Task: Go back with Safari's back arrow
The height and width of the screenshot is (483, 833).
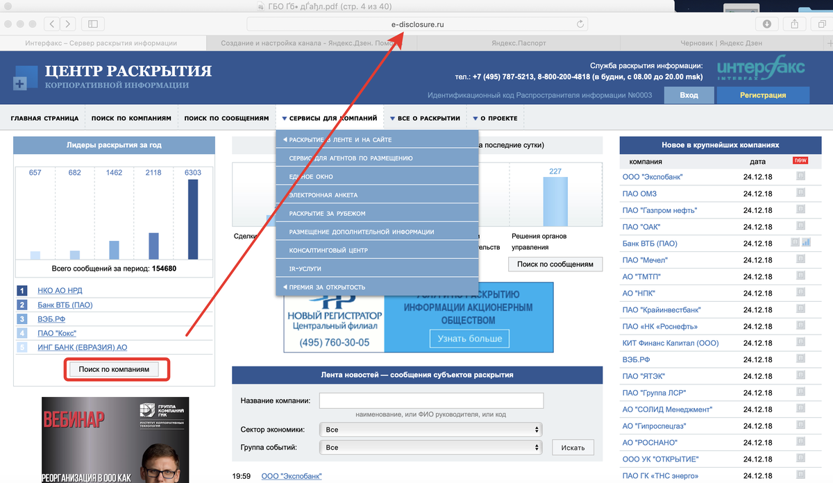Action: tap(52, 24)
